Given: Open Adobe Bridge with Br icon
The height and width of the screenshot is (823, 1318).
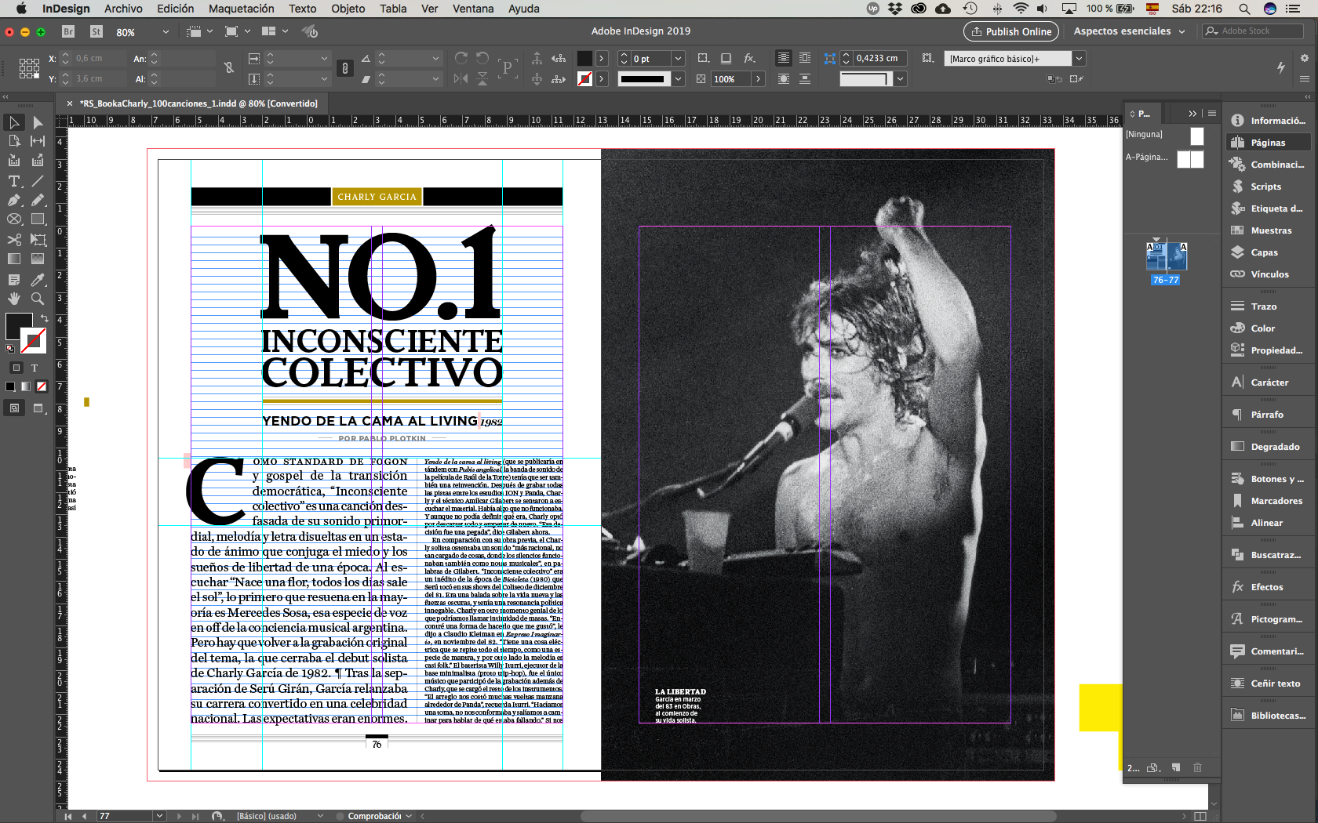Looking at the screenshot, I should [x=68, y=31].
